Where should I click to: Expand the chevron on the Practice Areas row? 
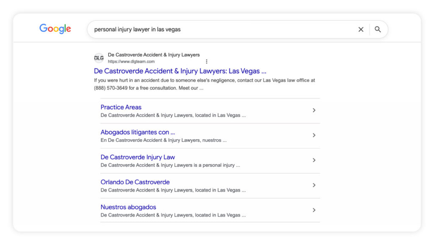314,110
